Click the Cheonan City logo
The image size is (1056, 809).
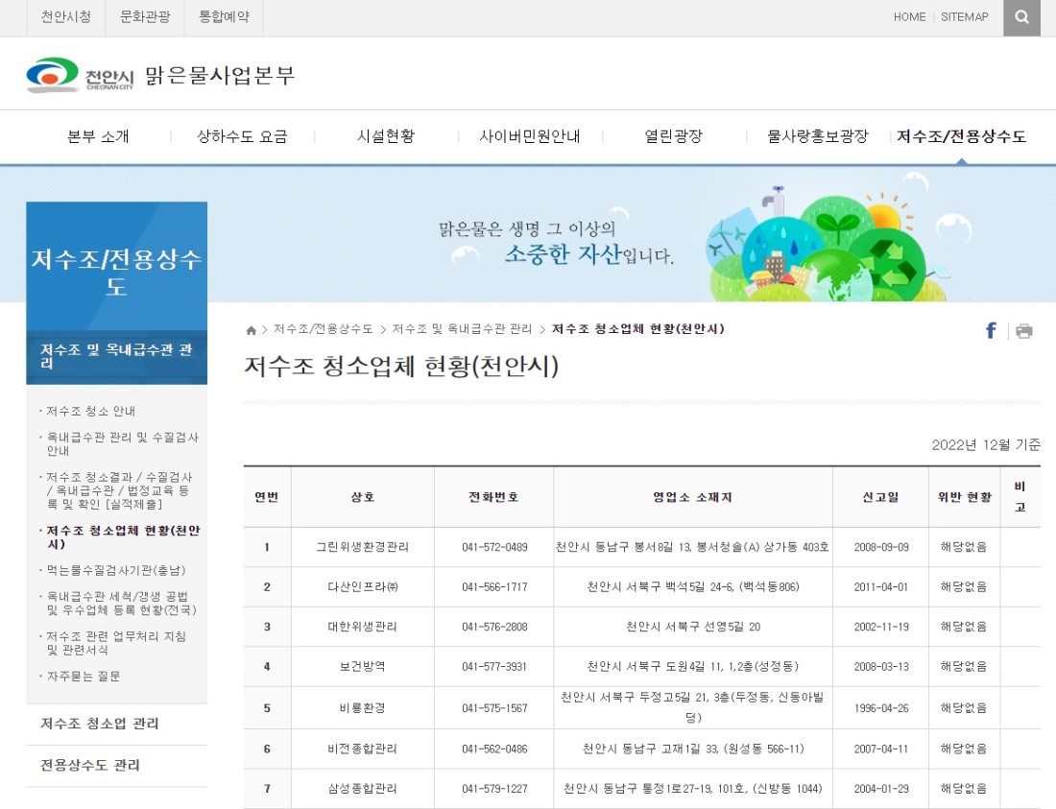[82, 75]
